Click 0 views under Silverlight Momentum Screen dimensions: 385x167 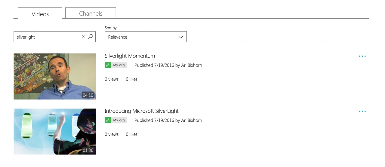tap(112, 79)
